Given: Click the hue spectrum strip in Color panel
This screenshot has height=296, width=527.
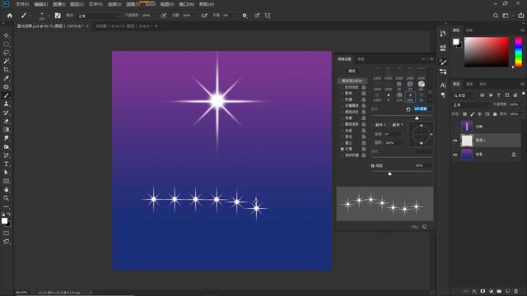Looking at the screenshot, I should (x=519, y=52).
